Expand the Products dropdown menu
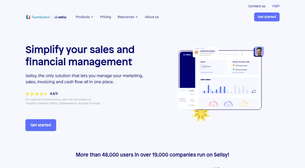Viewport: 305px width, 168px height. pos(84,17)
